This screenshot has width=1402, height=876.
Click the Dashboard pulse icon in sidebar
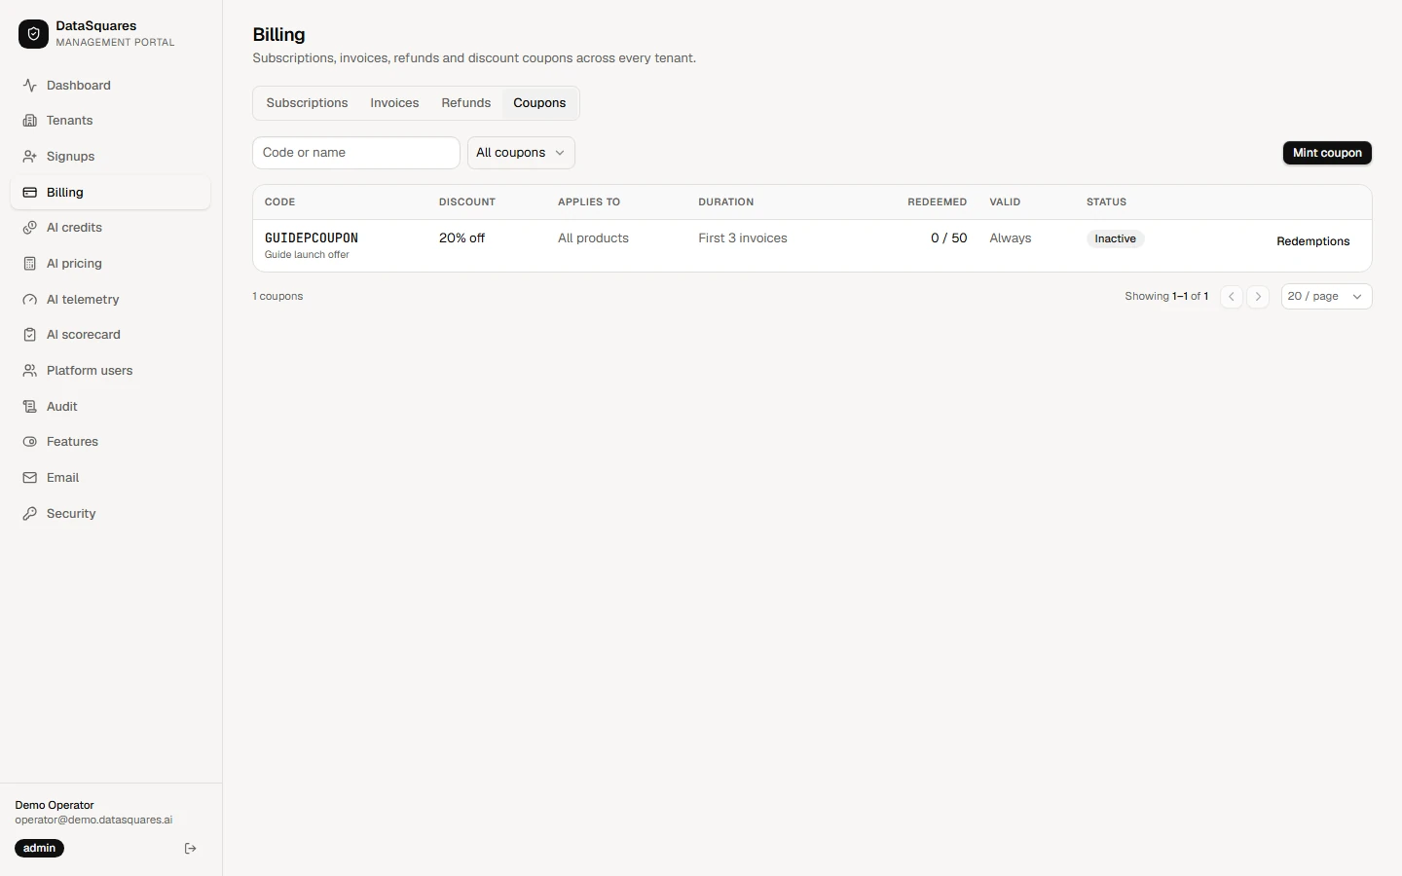pos(30,86)
